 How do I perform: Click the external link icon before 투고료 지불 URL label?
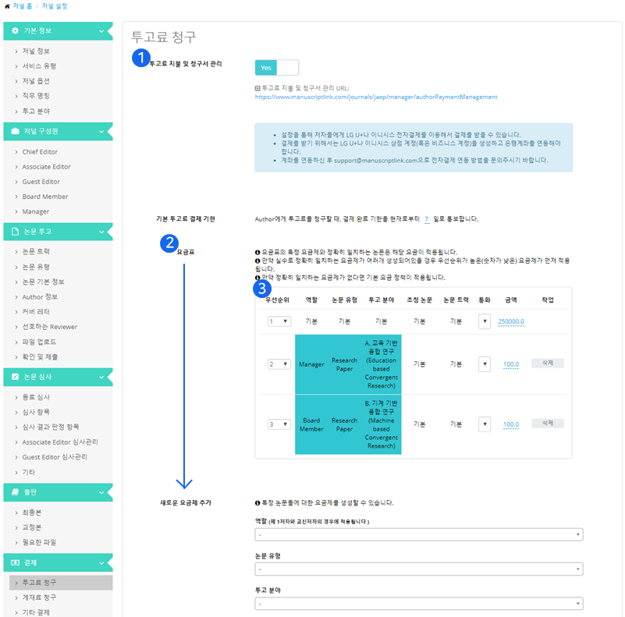click(x=257, y=88)
